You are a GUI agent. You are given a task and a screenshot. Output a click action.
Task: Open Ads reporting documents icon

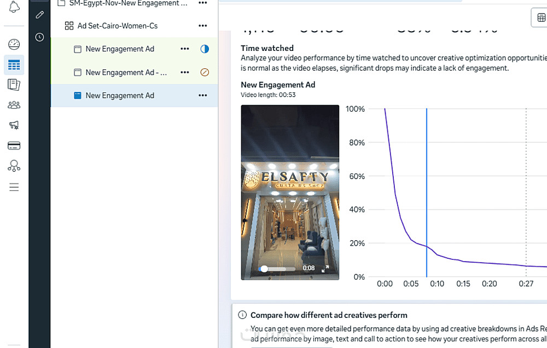(14, 85)
